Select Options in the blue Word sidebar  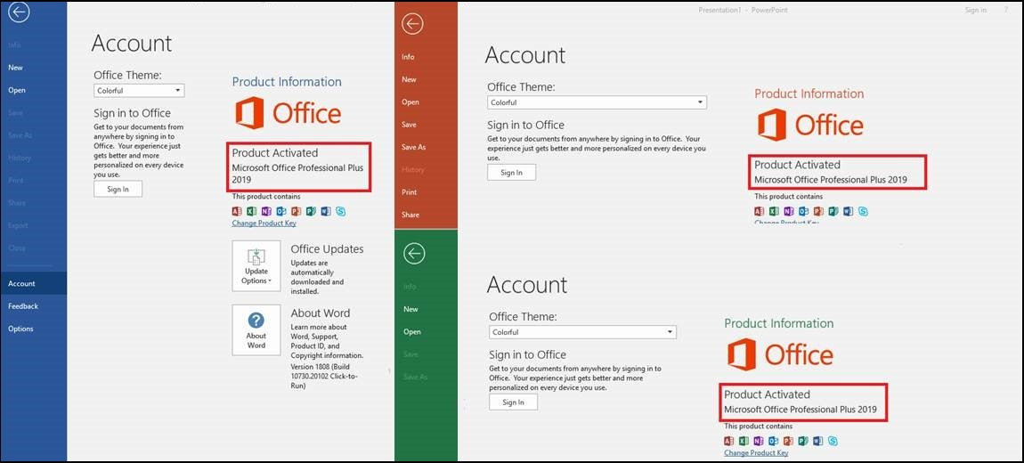[20, 329]
